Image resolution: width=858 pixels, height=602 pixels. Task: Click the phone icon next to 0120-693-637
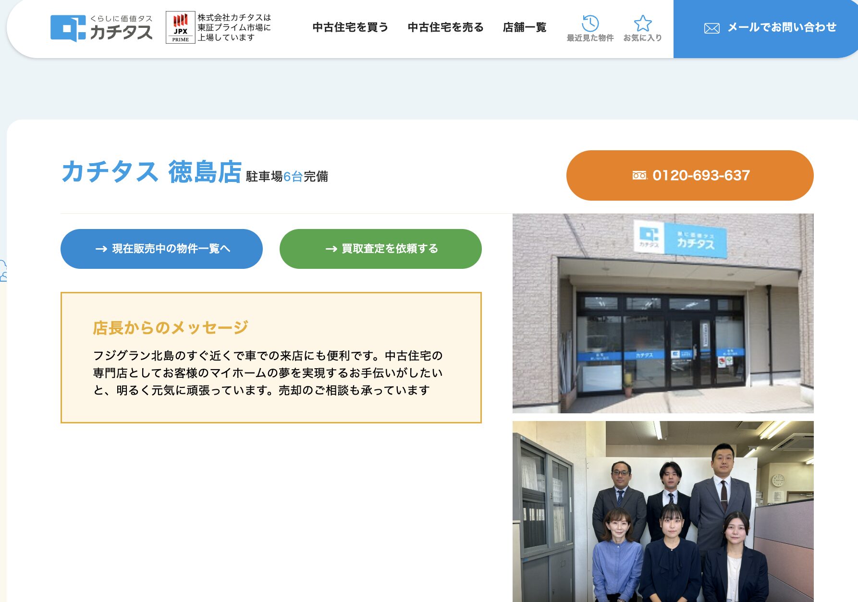(x=640, y=175)
